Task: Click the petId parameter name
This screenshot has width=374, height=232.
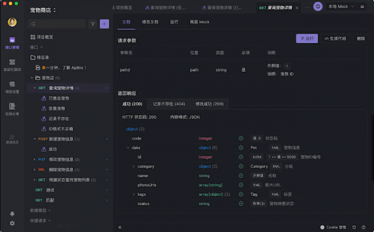Action: [x=125, y=70]
